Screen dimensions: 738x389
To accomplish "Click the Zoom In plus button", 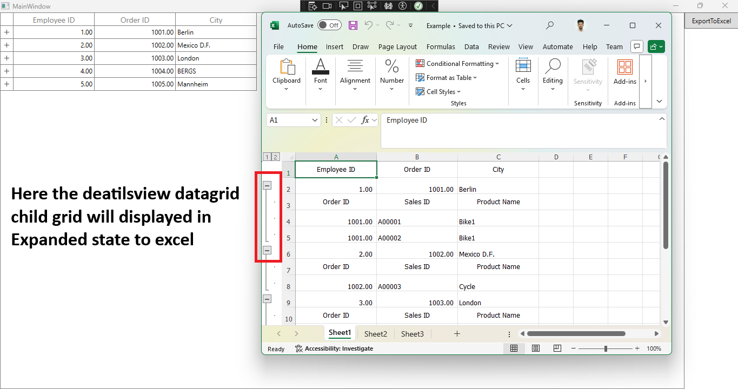I will tap(637, 348).
